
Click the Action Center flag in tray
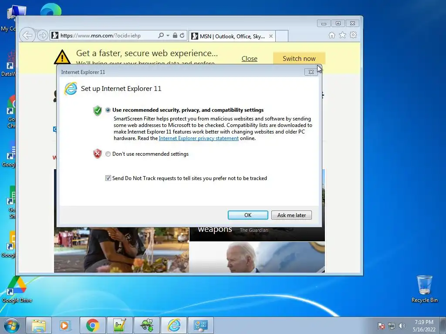[381, 326]
